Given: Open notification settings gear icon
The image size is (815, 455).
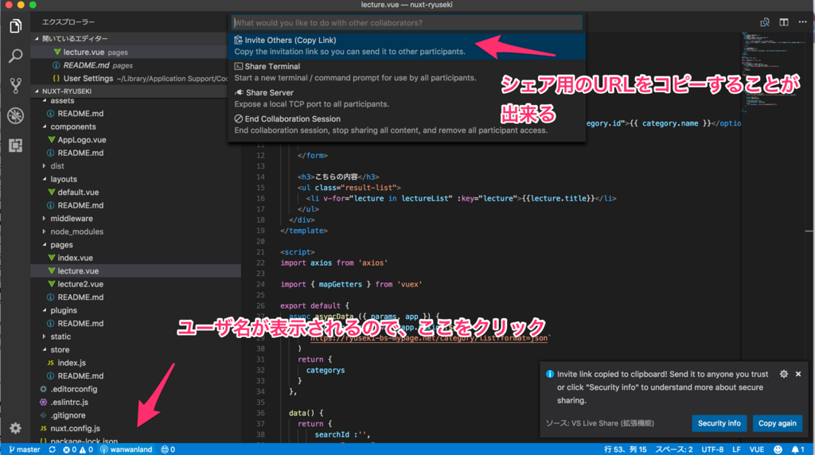Looking at the screenshot, I should click(784, 374).
